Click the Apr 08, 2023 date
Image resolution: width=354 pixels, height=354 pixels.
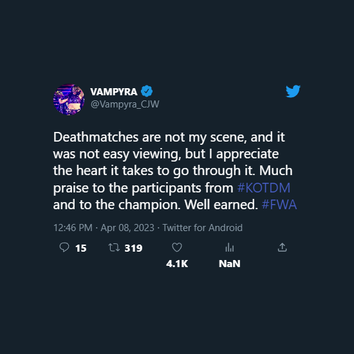click(127, 228)
